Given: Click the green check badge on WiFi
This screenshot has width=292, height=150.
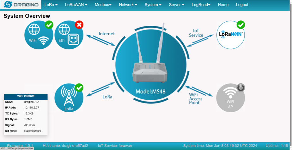Looking at the screenshot, I should (x=49, y=25).
